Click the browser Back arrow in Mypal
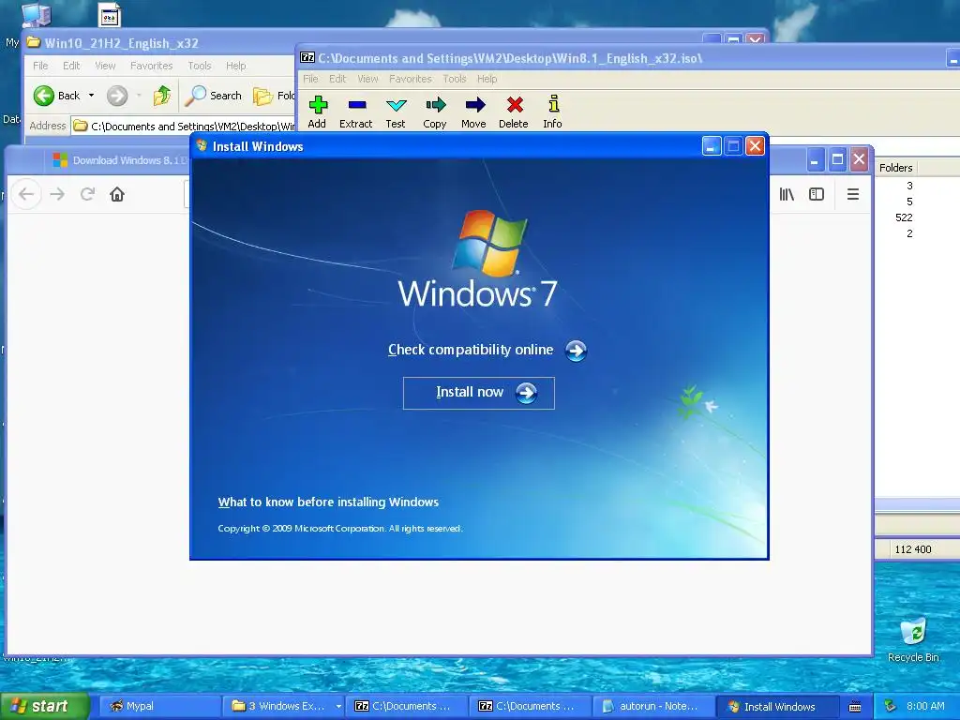The width and height of the screenshot is (960, 720). coord(25,195)
